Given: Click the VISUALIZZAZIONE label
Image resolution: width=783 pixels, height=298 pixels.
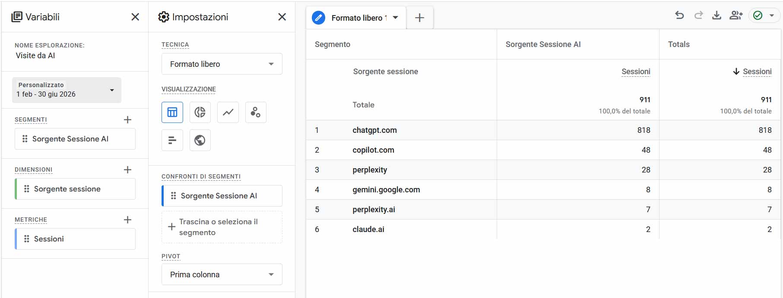Looking at the screenshot, I should (189, 89).
